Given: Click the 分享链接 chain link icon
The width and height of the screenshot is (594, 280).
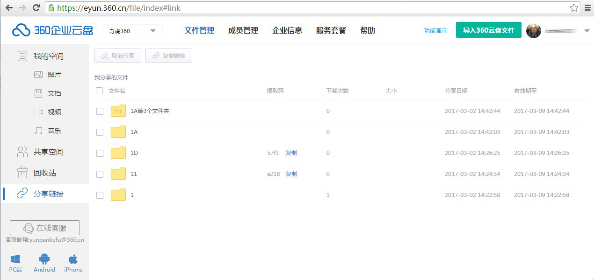Looking at the screenshot, I should [x=22, y=194].
